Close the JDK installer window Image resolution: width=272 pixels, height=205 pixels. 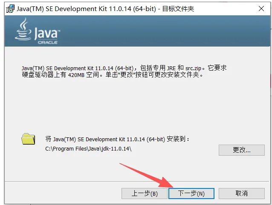[x=261, y=9]
